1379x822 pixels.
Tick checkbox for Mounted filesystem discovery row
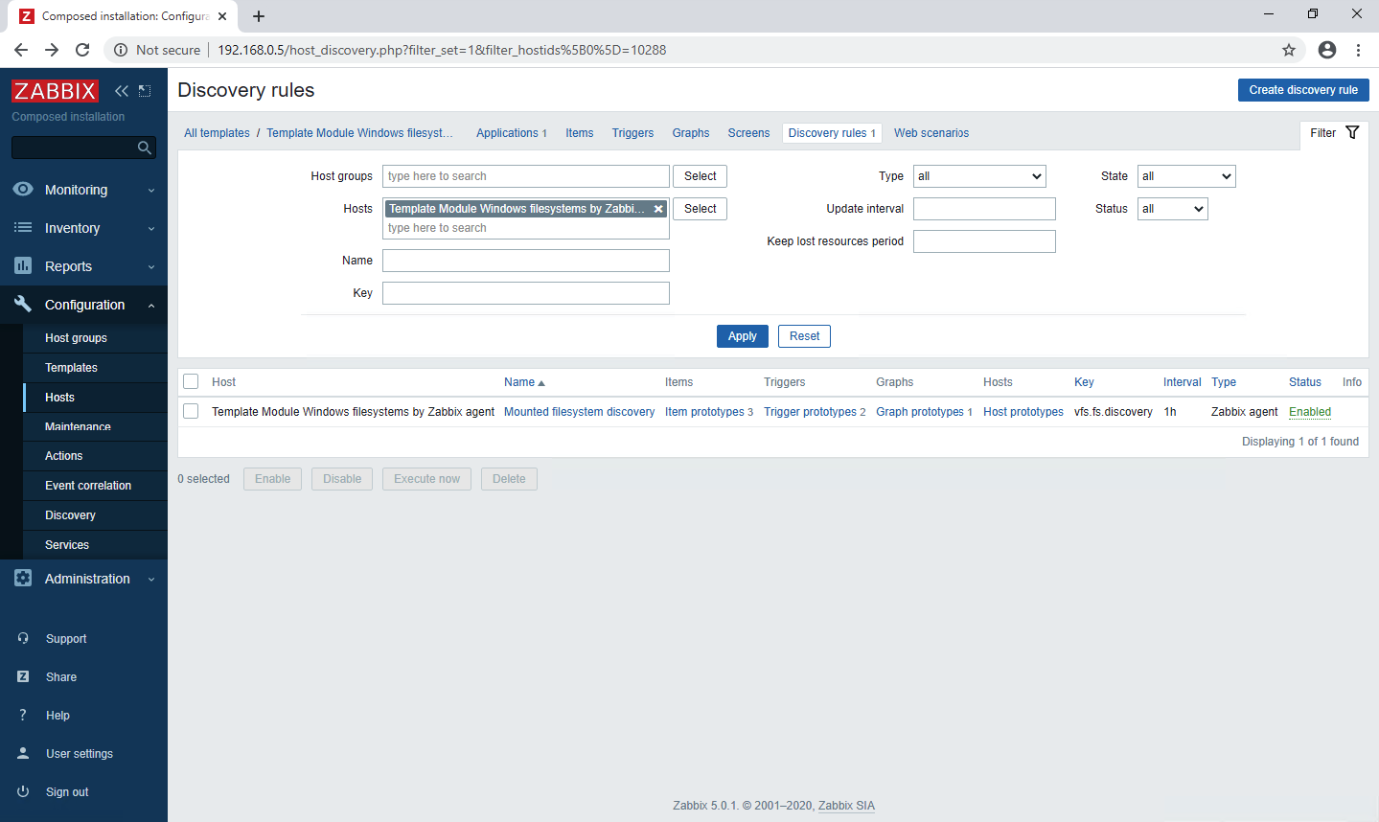coord(191,411)
